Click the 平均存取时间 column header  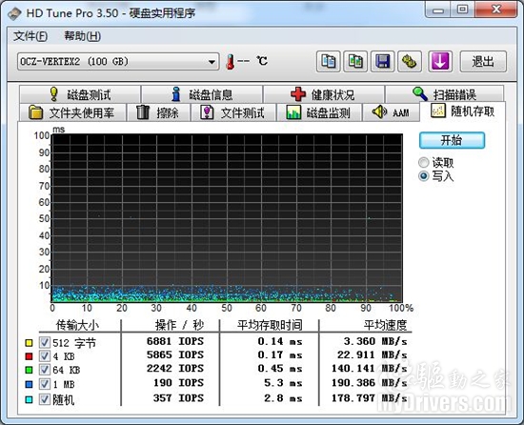[x=270, y=325]
